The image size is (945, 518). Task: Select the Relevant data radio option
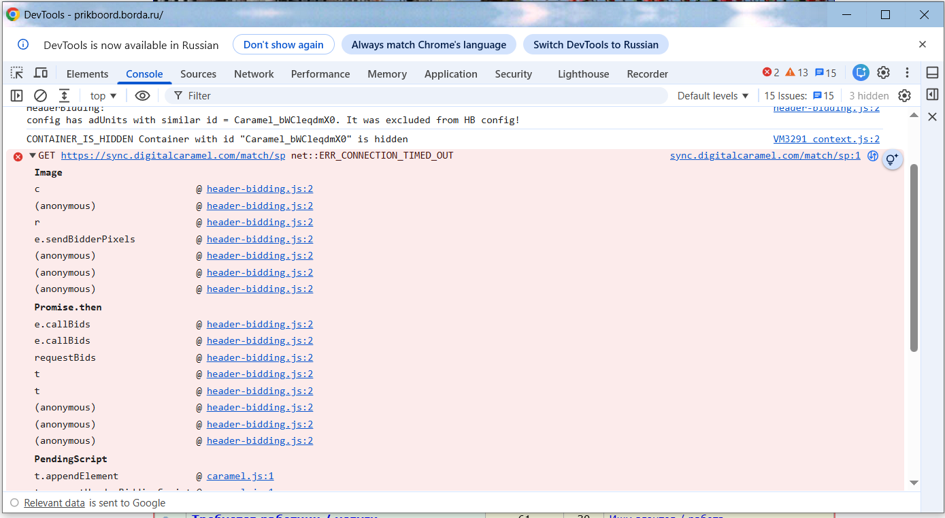click(x=14, y=503)
